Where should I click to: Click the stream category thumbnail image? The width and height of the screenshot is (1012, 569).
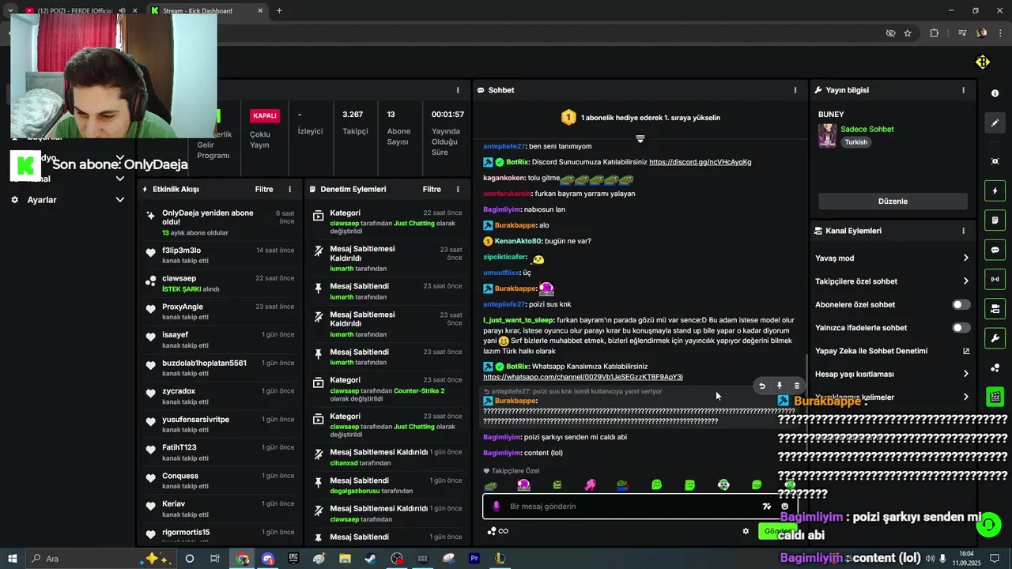coord(827,135)
